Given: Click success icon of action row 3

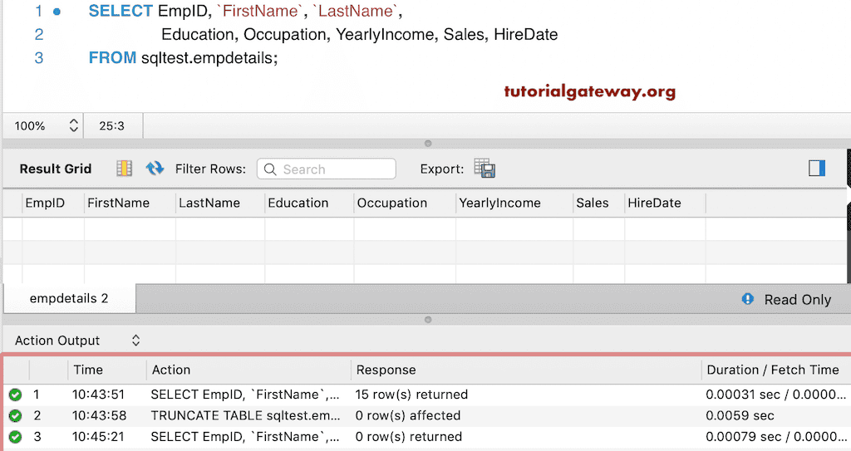Looking at the screenshot, I should [x=15, y=437].
